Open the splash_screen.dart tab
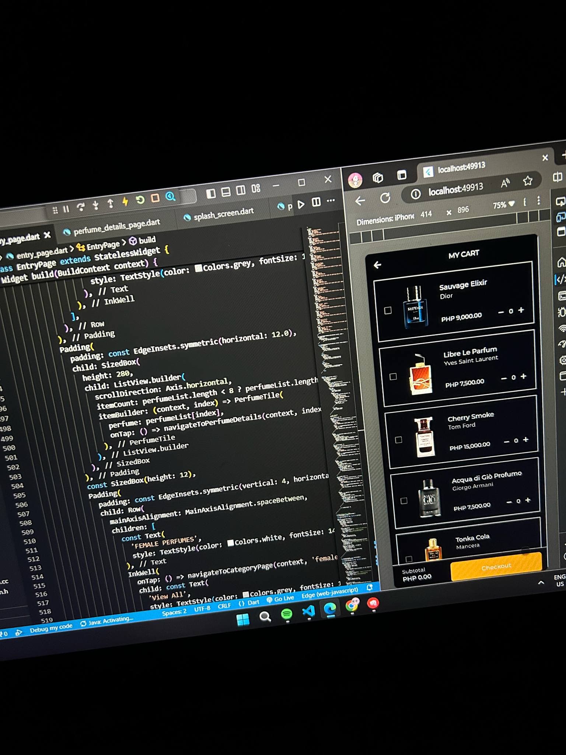 coord(223,212)
